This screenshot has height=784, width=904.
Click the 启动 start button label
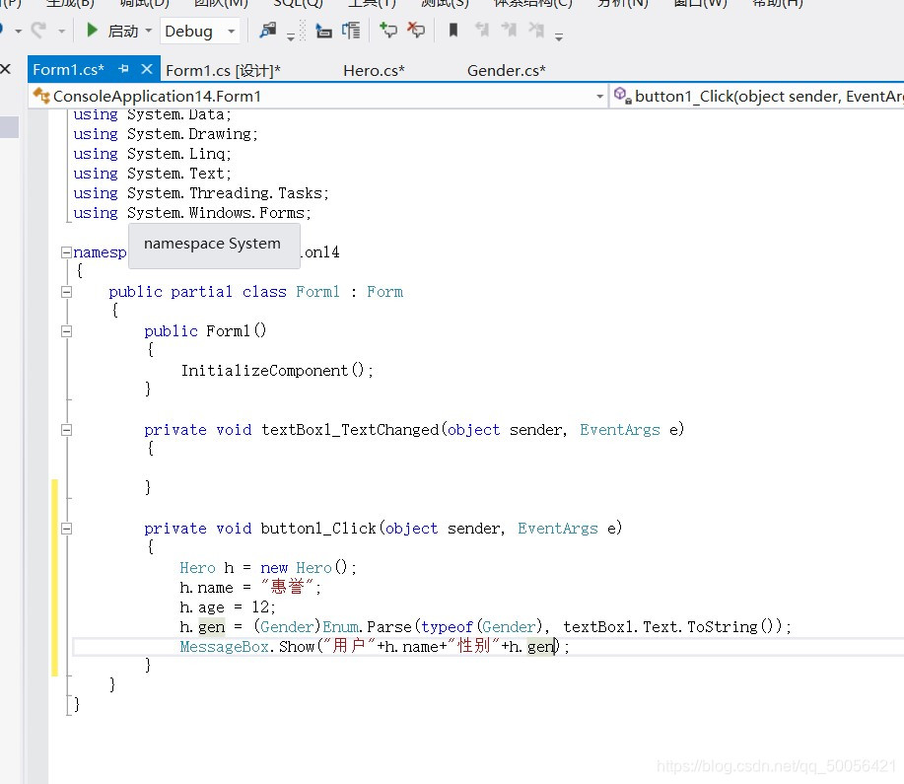[123, 31]
